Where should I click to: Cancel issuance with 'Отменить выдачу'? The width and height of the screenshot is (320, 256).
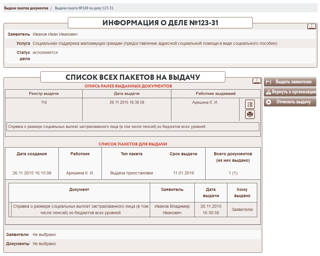click(x=290, y=102)
